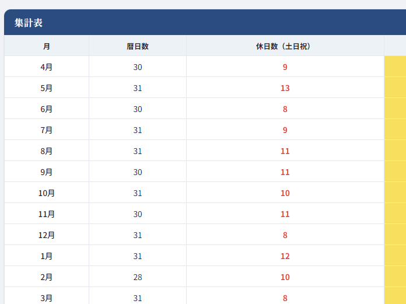
Task: Click red holiday count 10 for 2月
Action: point(285,277)
